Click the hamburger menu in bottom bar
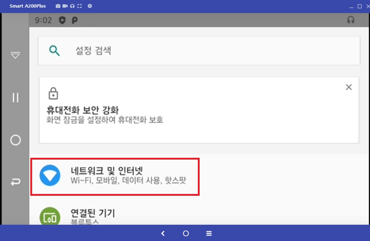This screenshot has width=370, height=241. point(209,233)
